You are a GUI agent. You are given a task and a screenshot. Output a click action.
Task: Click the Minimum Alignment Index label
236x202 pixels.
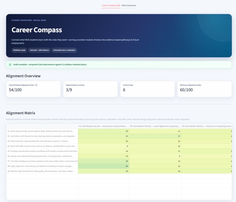pos(190,85)
